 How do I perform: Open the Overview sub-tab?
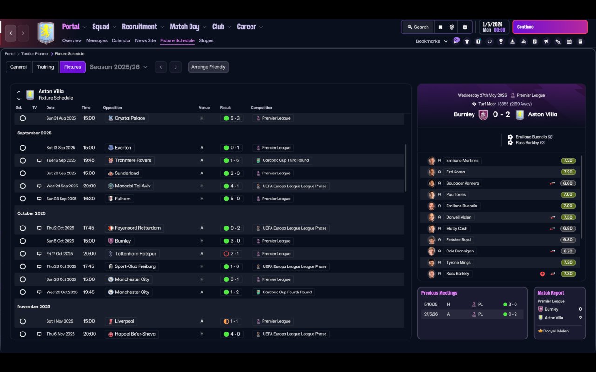coord(72,40)
